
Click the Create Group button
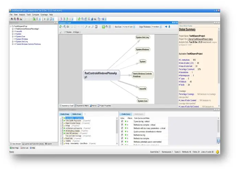point(64,114)
